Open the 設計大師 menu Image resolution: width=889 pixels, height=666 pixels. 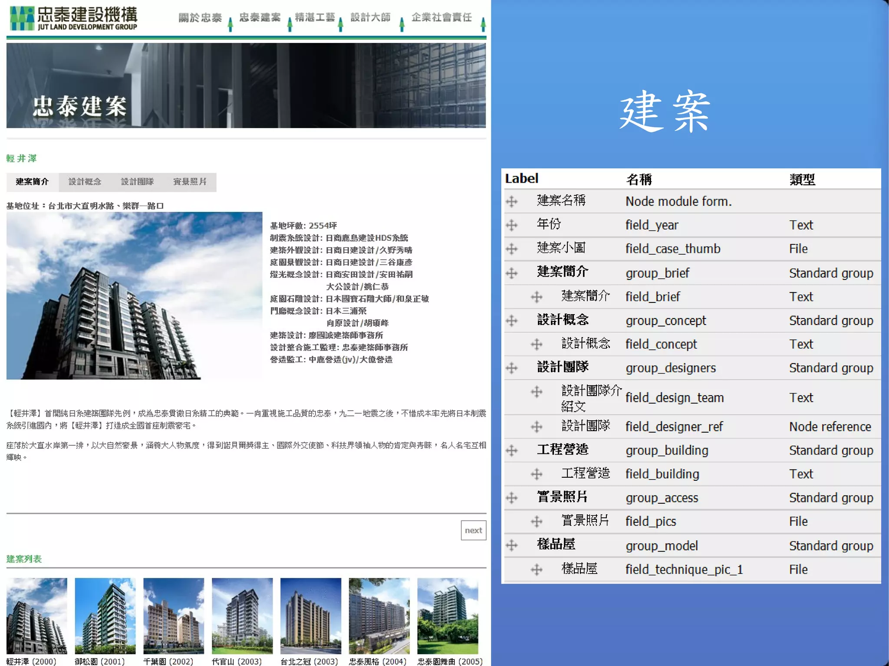pyautogui.click(x=371, y=17)
